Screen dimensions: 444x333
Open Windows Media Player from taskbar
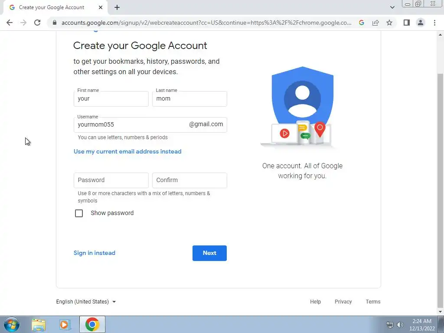pyautogui.click(x=65, y=325)
